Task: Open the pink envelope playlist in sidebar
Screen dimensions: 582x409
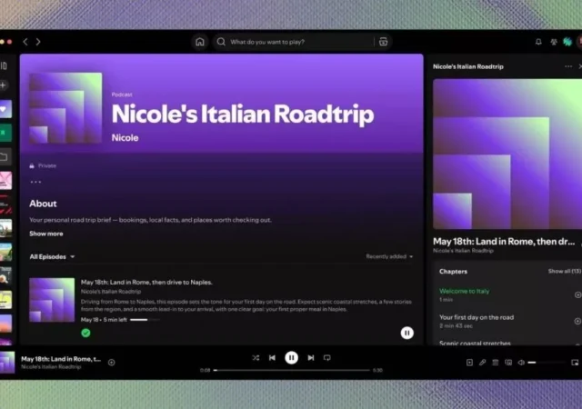Action: click(x=5, y=180)
